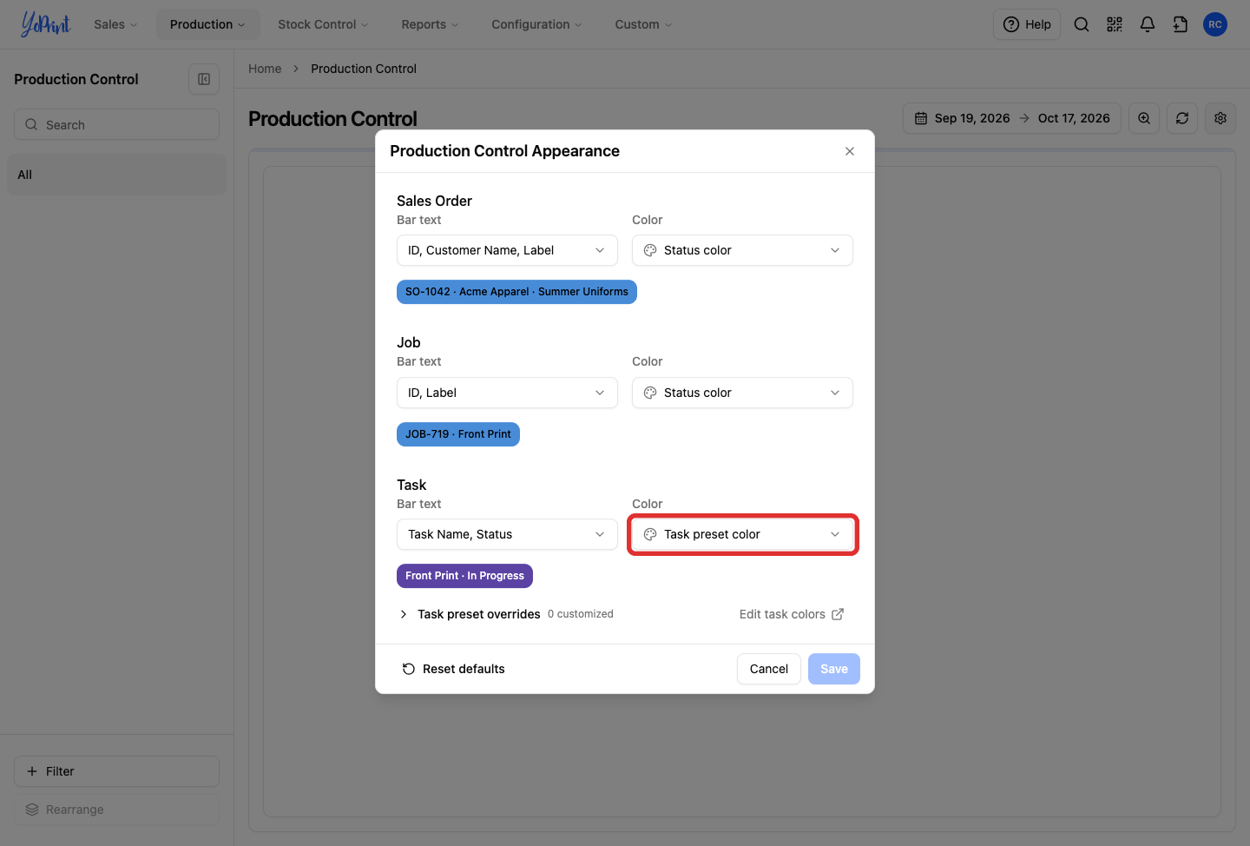1250x846 pixels.
Task: Open Edit task colors external link
Action: [x=792, y=614]
